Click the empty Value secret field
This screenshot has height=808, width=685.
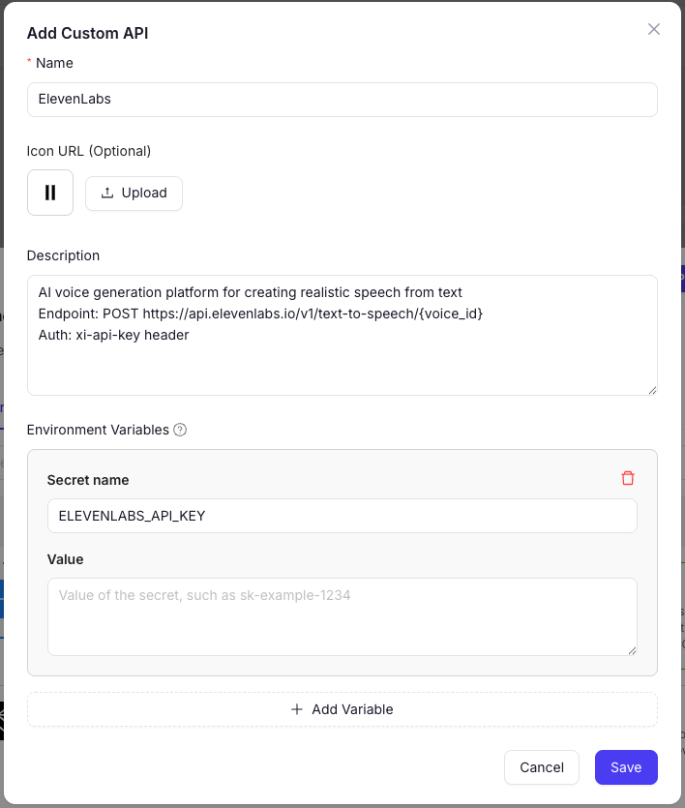click(342, 615)
